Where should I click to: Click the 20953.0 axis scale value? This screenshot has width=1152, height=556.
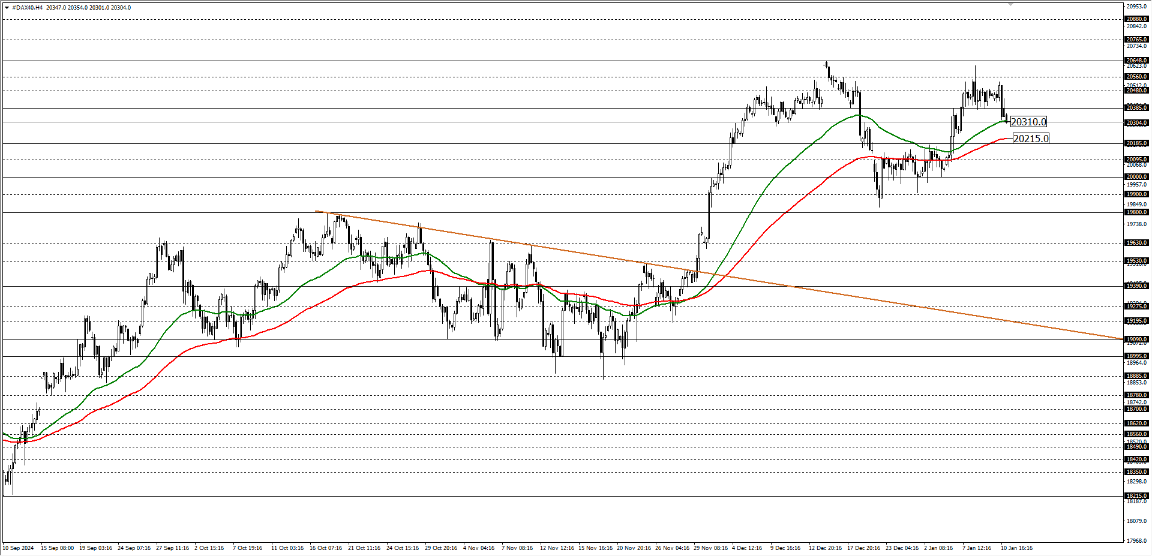[x=1136, y=7]
